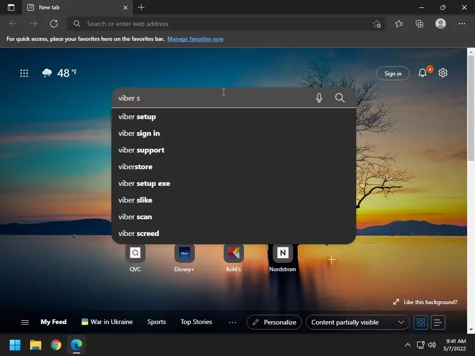Click 'Like this background?' link
Viewport: 475px width, 356px height.
(425, 302)
